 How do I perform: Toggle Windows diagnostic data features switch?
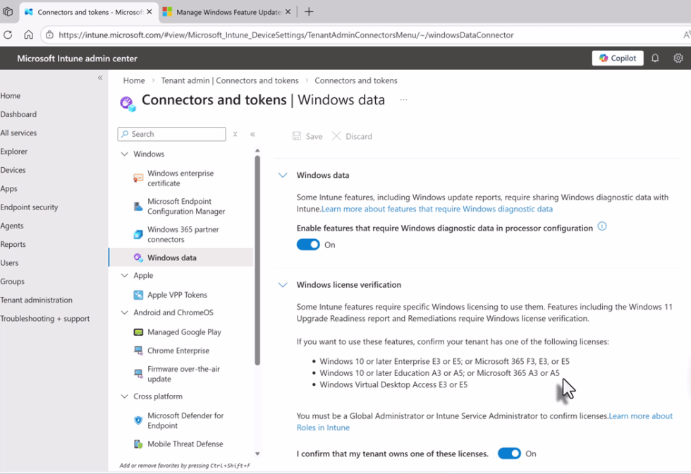(x=308, y=245)
